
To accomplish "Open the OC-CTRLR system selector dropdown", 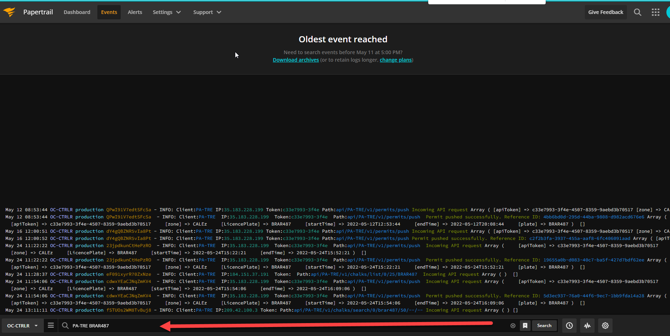I will coord(23,326).
